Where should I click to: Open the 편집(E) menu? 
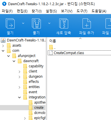pos(22,11)
